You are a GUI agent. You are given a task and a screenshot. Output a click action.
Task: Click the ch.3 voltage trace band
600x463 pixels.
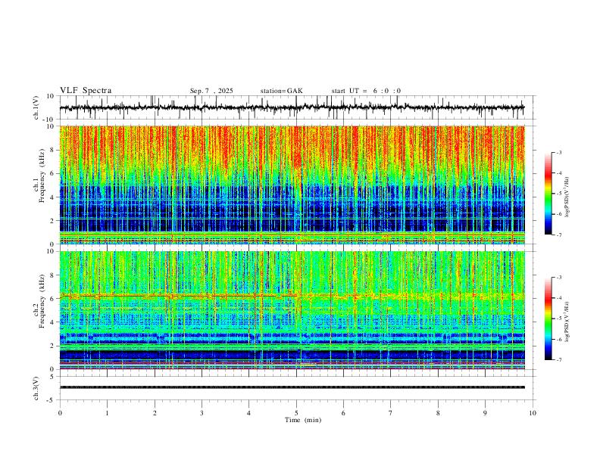pos(292,387)
